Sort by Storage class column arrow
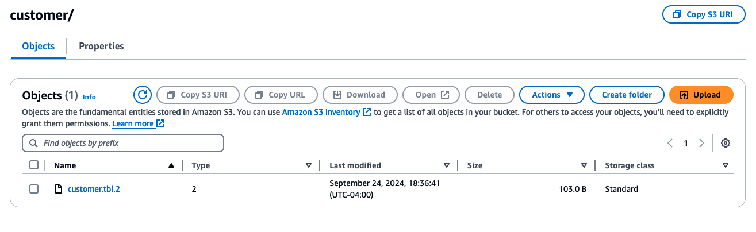This screenshot has height=232, width=756. click(x=725, y=165)
